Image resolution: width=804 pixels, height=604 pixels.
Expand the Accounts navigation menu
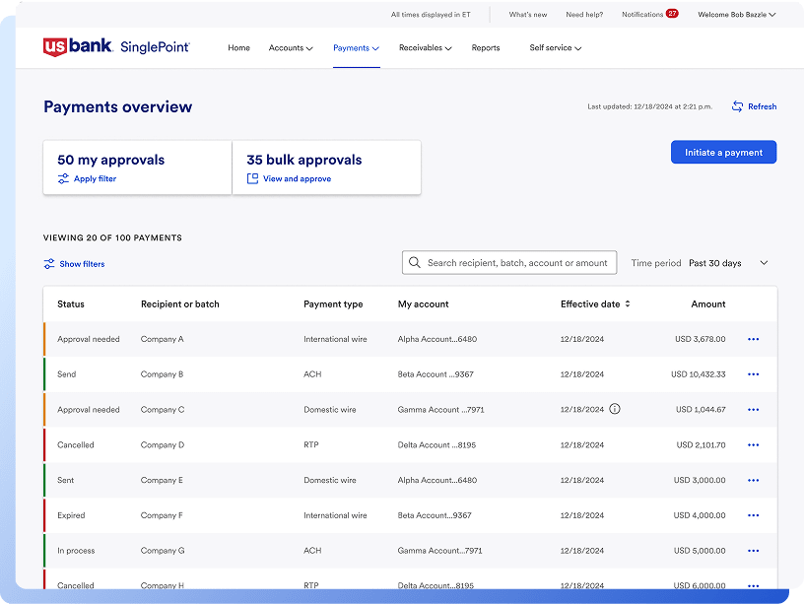(291, 47)
